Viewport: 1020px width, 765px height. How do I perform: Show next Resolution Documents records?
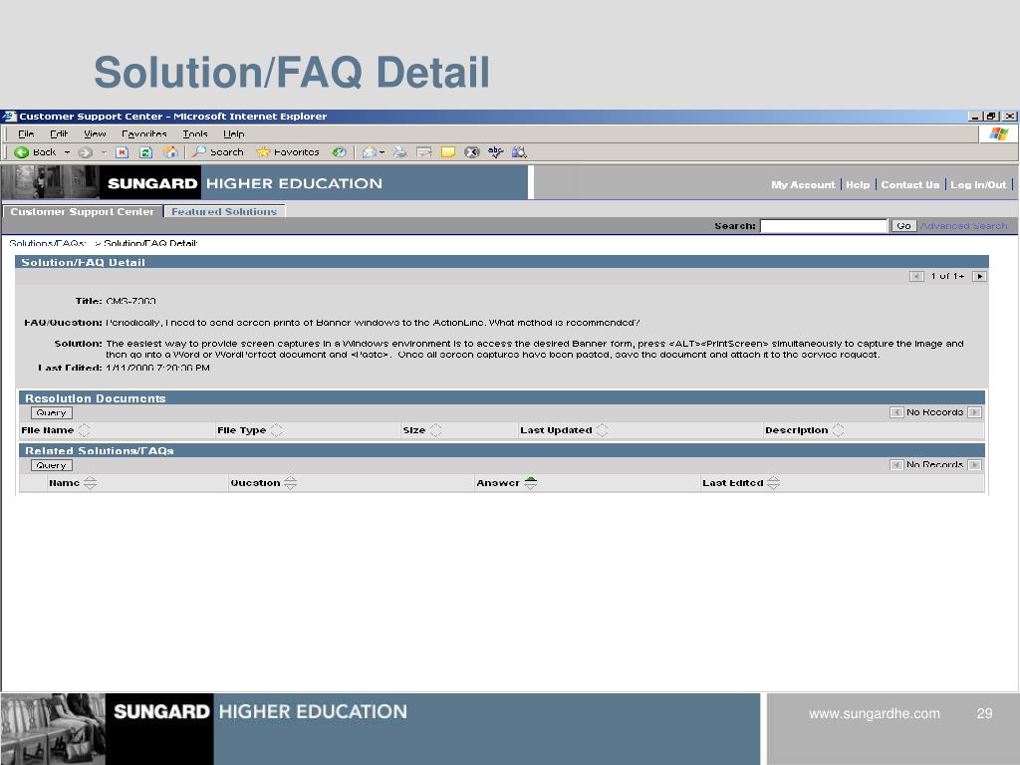coord(974,412)
